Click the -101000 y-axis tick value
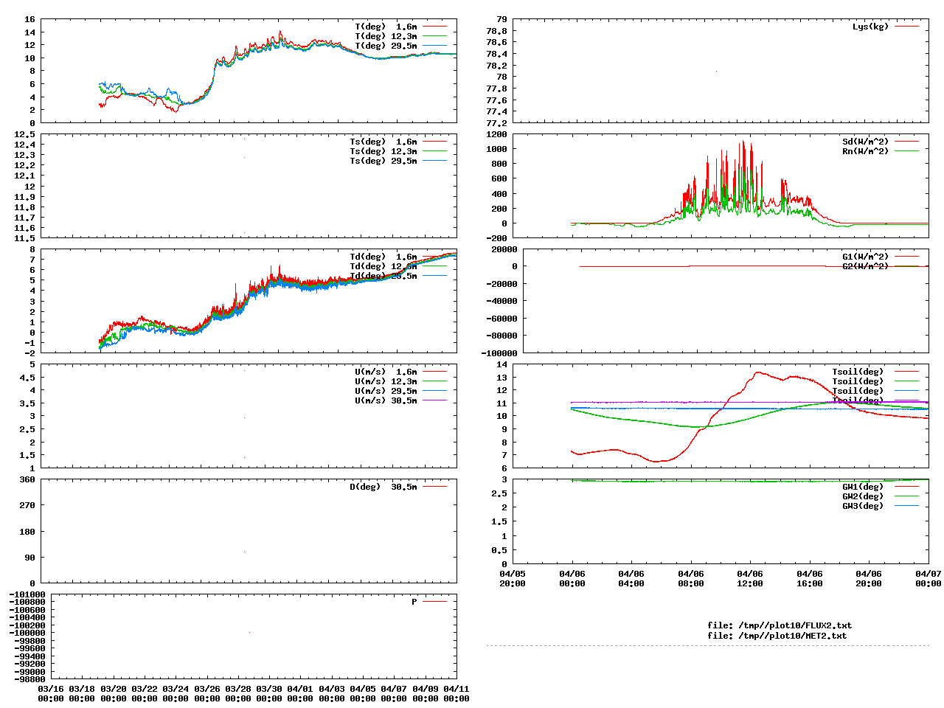 click(x=27, y=594)
